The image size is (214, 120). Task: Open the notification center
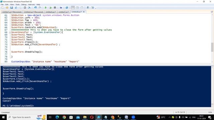(210, 117)
